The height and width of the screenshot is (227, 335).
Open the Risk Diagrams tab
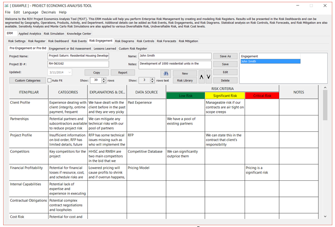[125, 41]
